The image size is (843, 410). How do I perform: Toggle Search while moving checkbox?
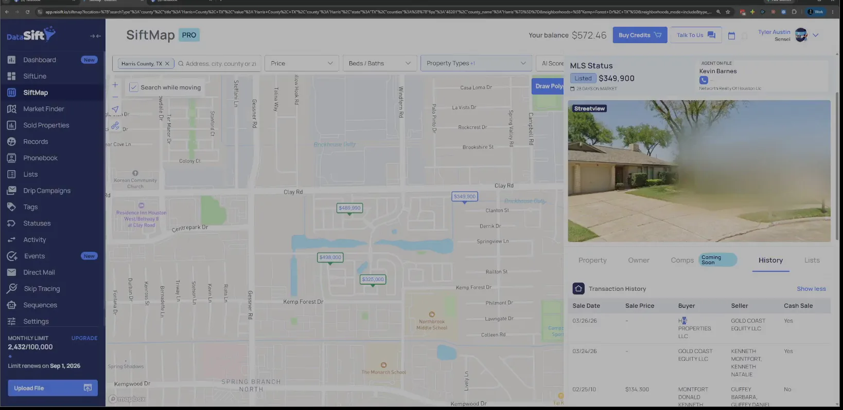point(133,87)
